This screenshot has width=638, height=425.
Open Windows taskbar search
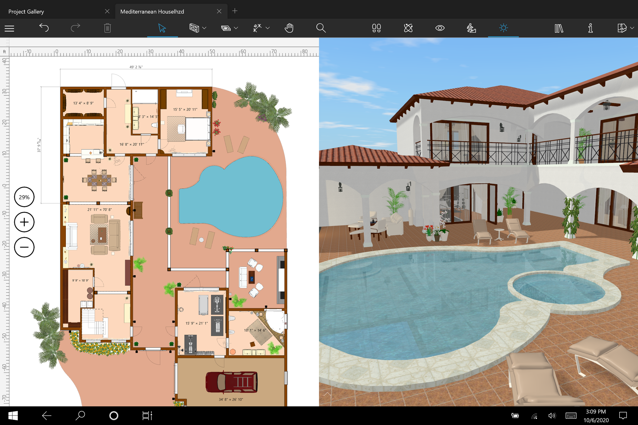pyautogui.click(x=80, y=415)
